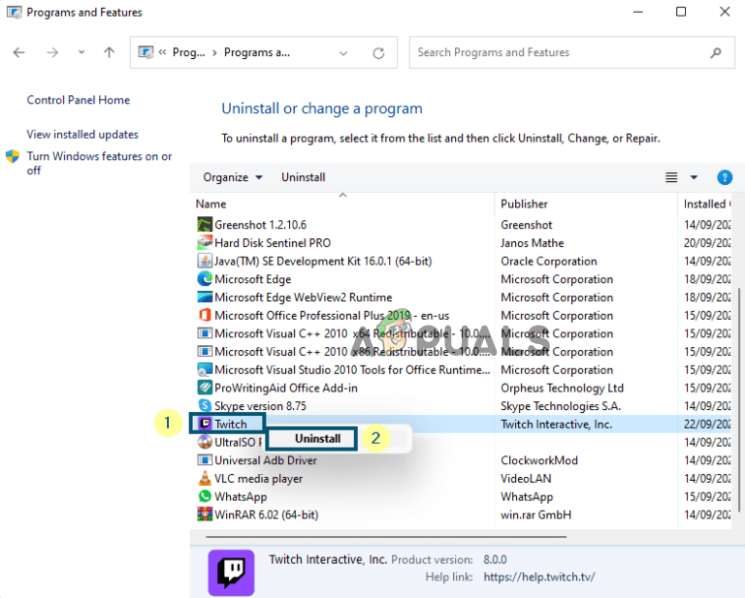The width and height of the screenshot is (745, 598).
Task: Select the Visual C++ 2010 x86 icon
Action: tap(205, 351)
